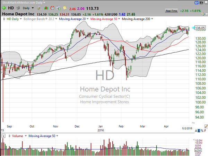Open Moving Average 20 dropdown arrow

pyautogui.click(x=88, y=19)
